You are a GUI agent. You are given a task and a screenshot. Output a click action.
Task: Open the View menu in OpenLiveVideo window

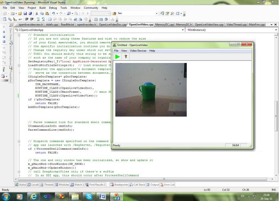pyautogui.click(x=124, y=51)
